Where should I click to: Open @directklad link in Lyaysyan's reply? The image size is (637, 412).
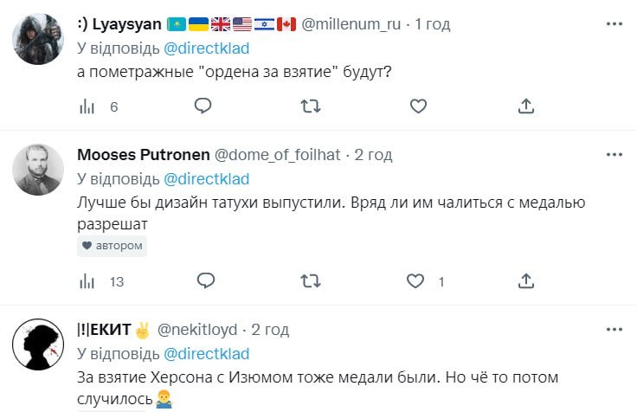point(206,48)
